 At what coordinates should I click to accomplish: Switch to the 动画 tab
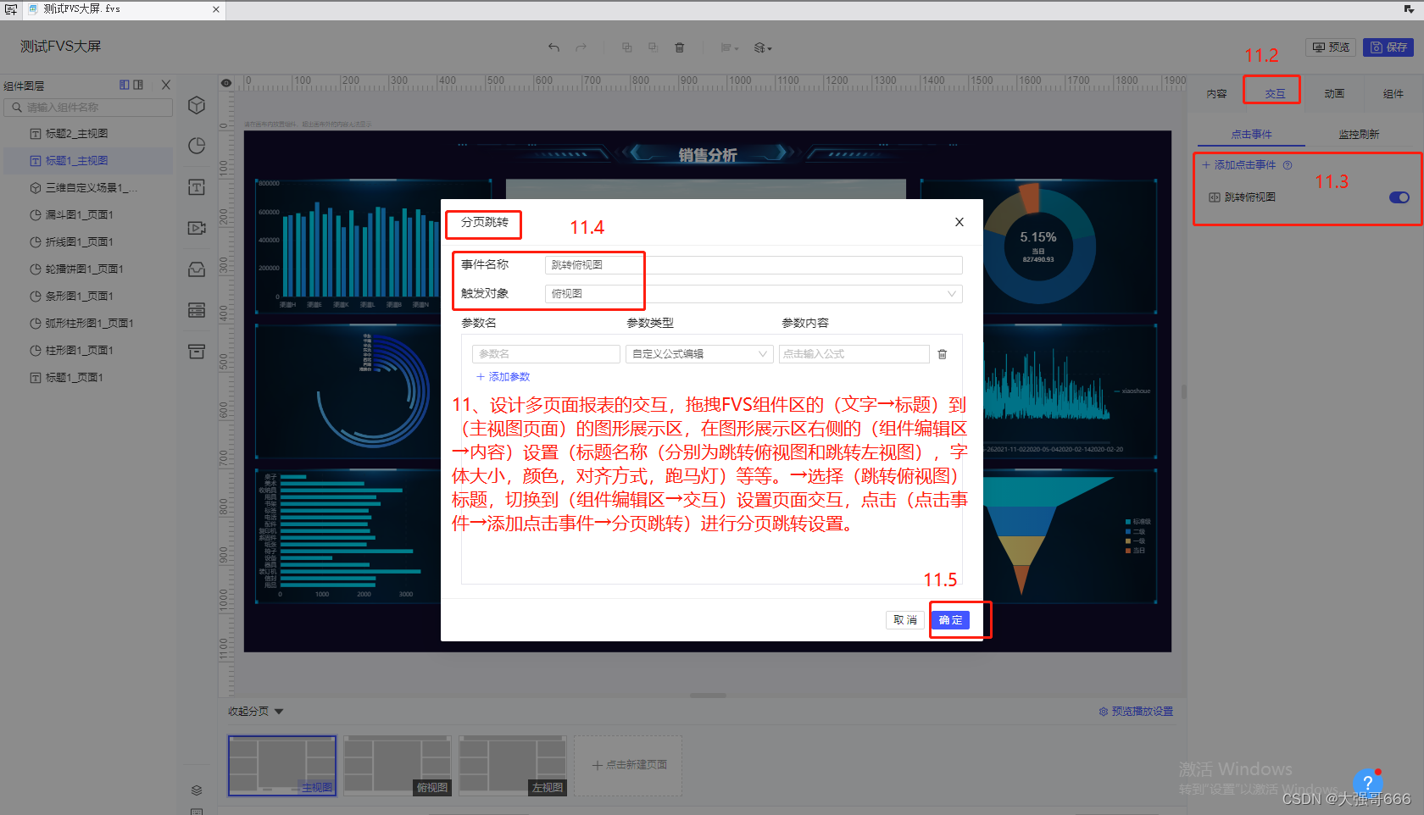pos(1334,94)
